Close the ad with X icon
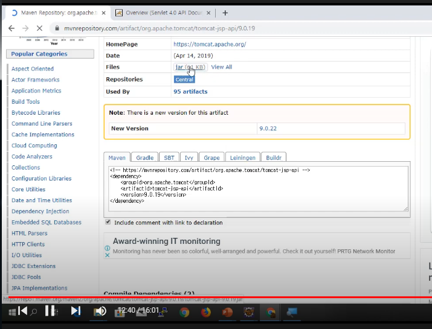Image resolution: width=432 pixels, height=329 pixels. click(x=108, y=255)
